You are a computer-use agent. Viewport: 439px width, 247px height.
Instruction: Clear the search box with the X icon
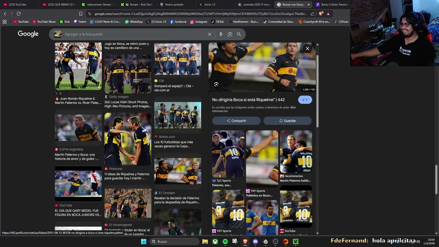[x=210, y=34]
